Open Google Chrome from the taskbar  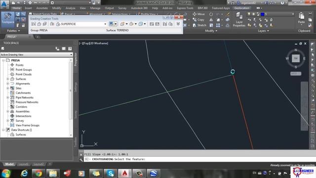[39, 174]
